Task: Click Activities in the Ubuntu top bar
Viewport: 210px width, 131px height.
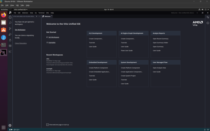Action: pos(4,10)
